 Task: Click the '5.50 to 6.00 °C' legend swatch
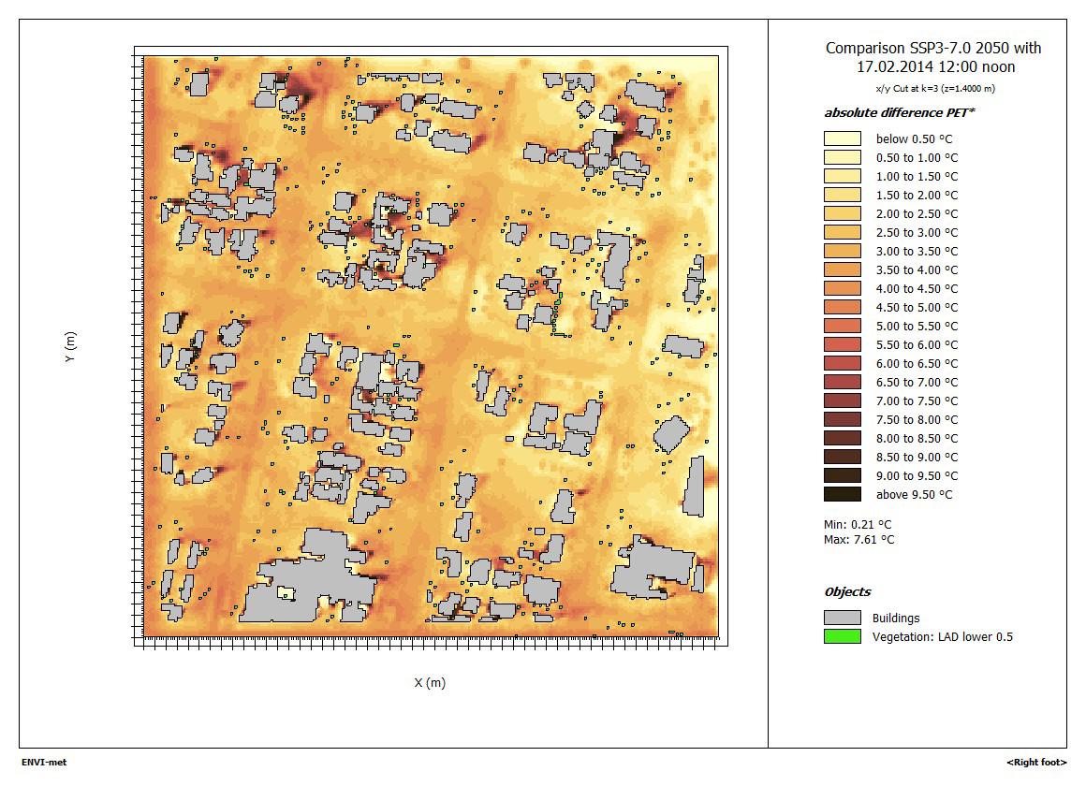click(x=843, y=344)
